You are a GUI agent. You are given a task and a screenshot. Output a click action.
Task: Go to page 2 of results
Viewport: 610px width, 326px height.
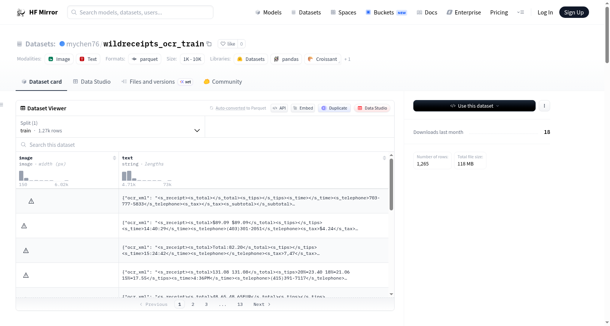[193, 304]
